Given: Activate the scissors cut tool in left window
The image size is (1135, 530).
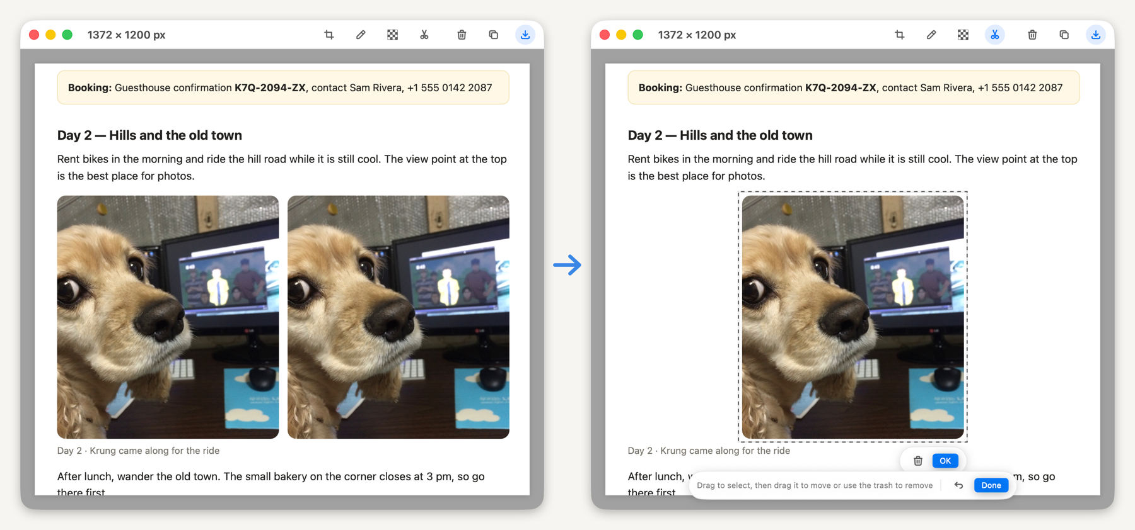Looking at the screenshot, I should pyautogui.click(x=424, y=35).
